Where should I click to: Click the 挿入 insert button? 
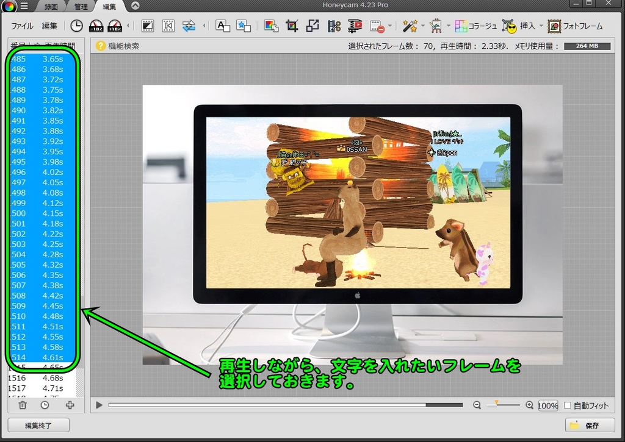click(x=519, y=26)
